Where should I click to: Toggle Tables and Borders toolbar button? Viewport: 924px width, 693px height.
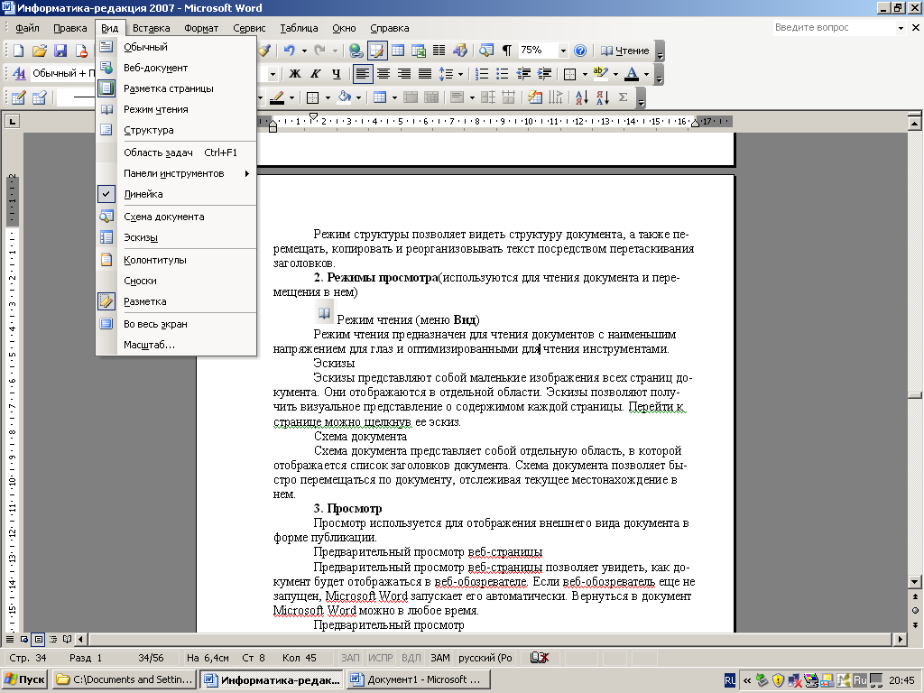click(x=376, y=51)
